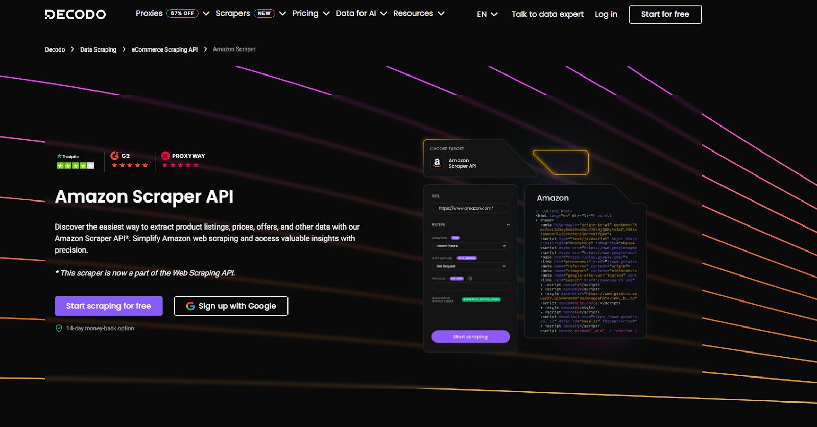The image size is (817, 427).
Task: Expand the Scrapers dropdown chevron
Action: point(282,14)
